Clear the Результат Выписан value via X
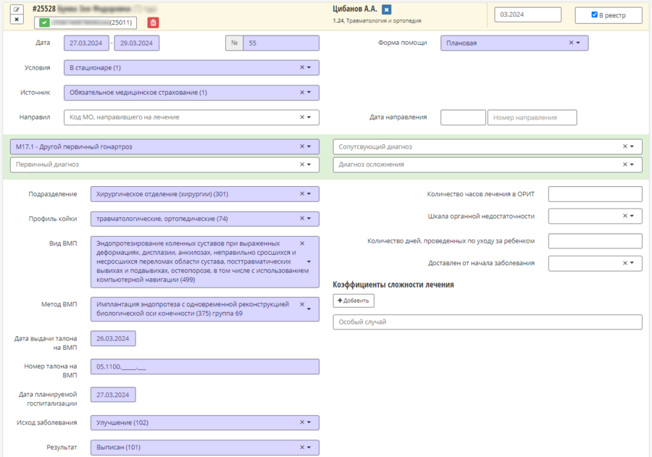Viewport: 652px width, 457px height. 302,447
